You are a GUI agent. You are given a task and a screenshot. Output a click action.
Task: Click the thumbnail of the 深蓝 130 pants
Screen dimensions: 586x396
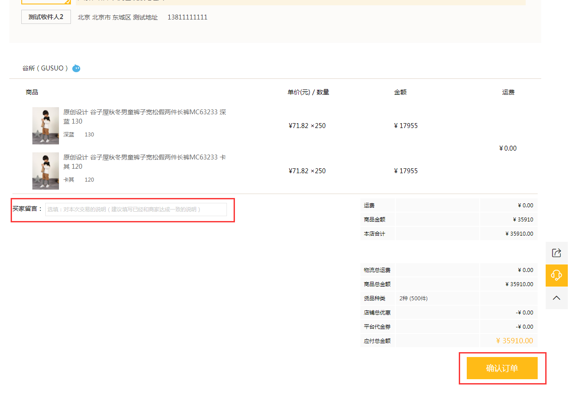[46, 126]
